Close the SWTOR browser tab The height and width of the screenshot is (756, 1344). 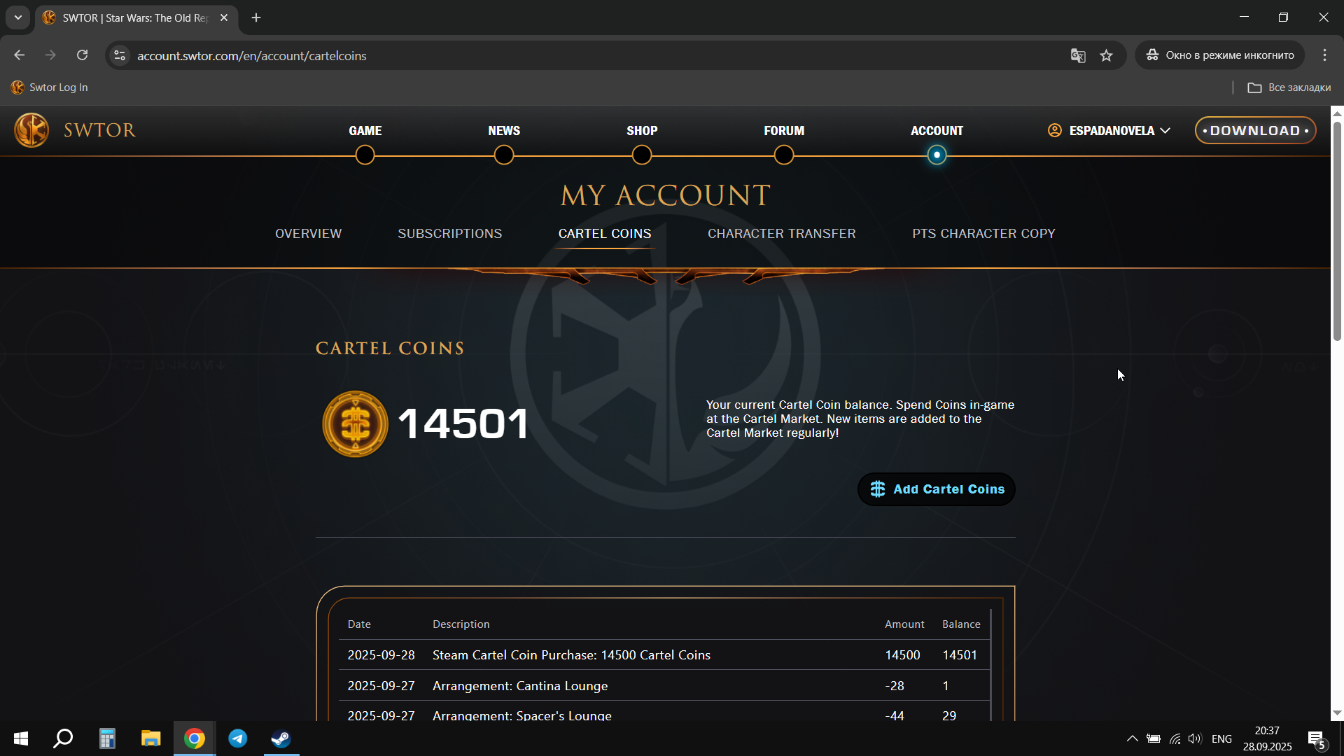pyautogui.click(x=224, y=17)
